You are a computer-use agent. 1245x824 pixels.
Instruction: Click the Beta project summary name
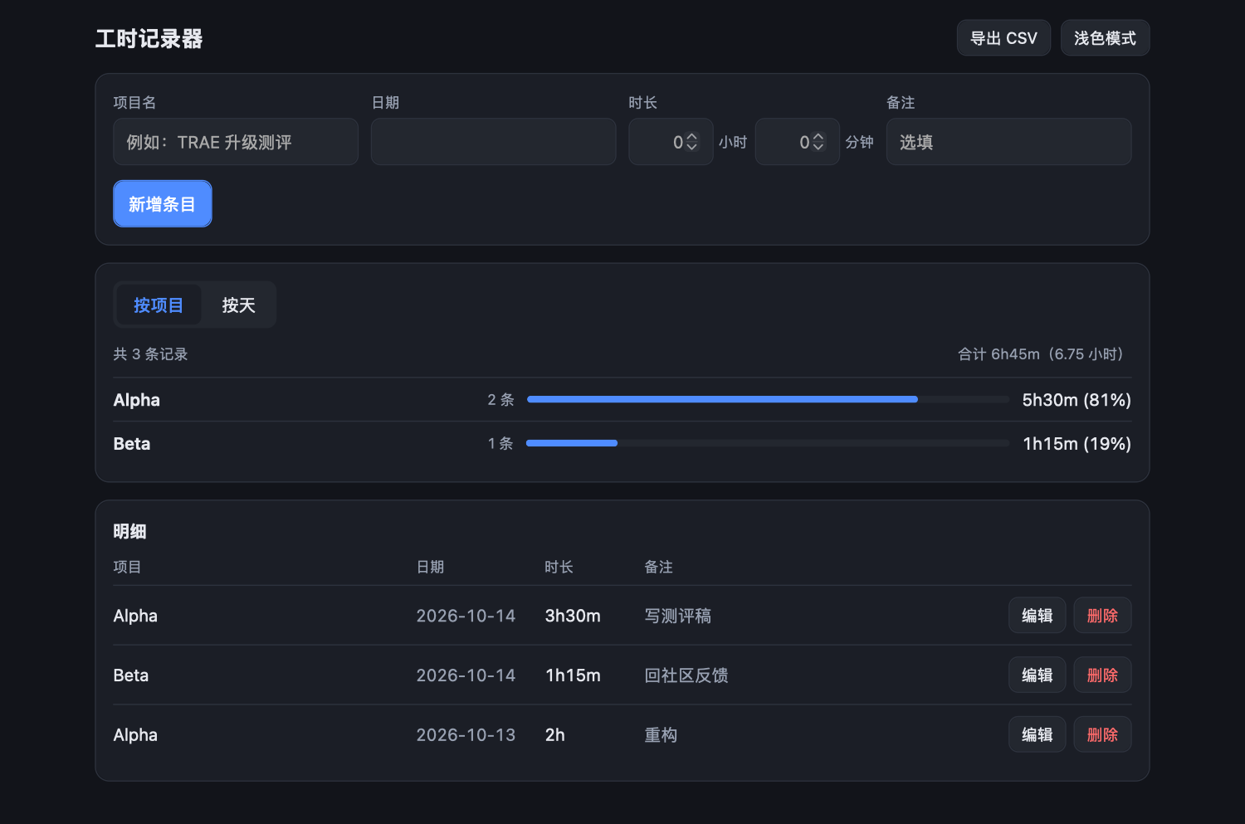(x=132, y=444)
